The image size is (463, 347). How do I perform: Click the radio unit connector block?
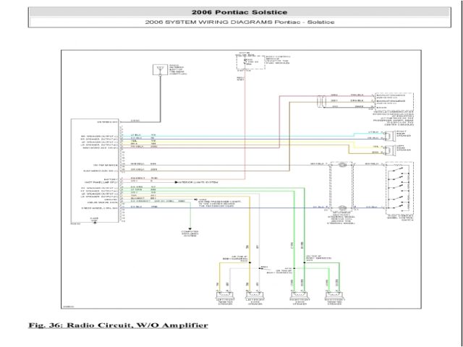coord(94,170)
